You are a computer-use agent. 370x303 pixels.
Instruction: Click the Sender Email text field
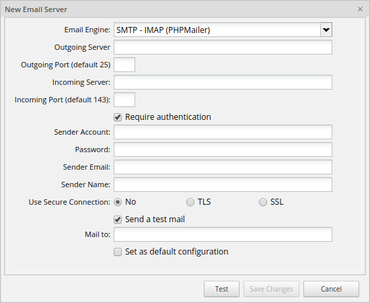pos(223,167)
